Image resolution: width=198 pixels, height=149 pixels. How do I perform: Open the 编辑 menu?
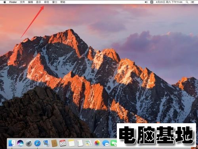click(30, 2)
